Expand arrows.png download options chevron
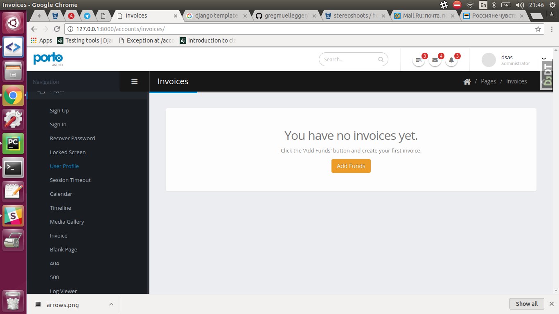The height and width of the screenshot is (314, 559). point(111,304)
